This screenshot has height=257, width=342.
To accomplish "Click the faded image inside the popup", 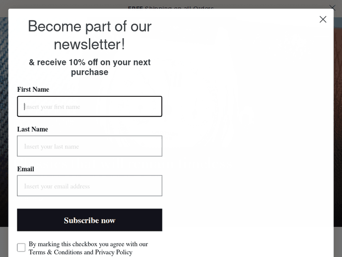I will (x=246, y=114).
